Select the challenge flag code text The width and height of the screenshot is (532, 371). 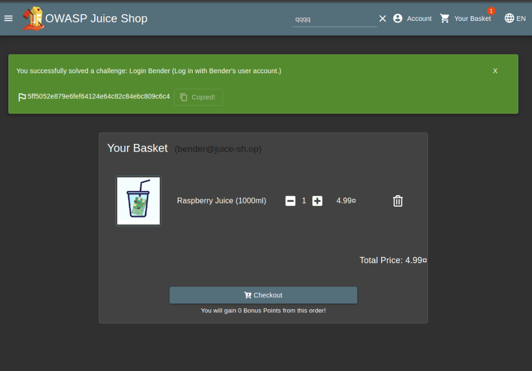tap(99, 96)
